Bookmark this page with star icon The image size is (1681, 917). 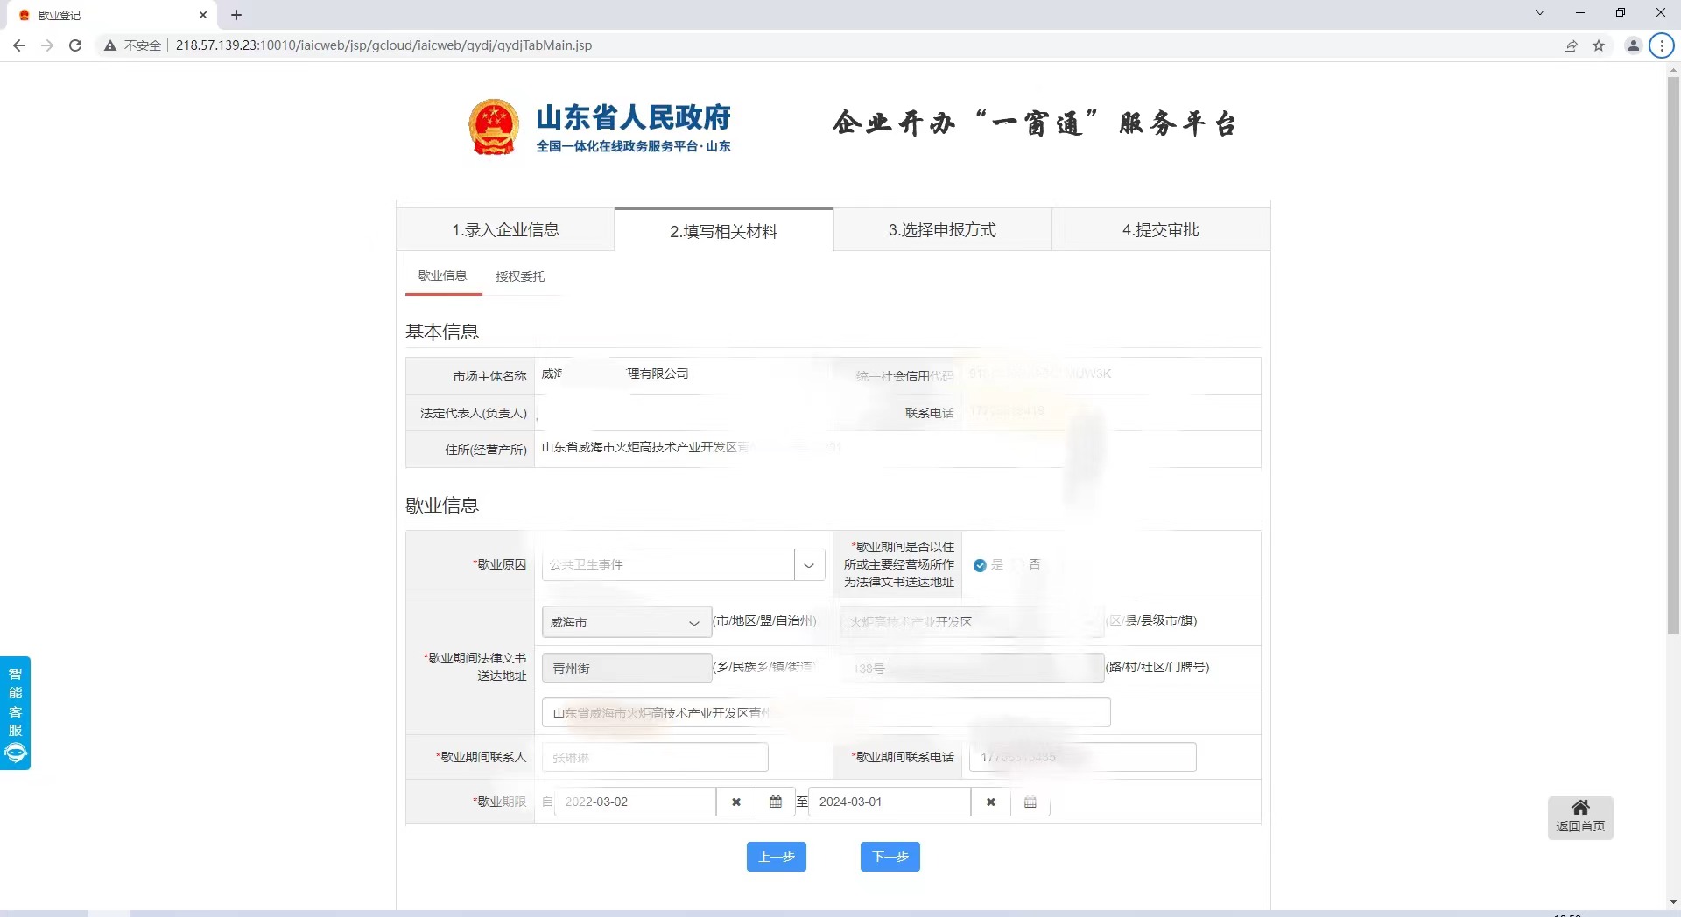pos(1599,45)
